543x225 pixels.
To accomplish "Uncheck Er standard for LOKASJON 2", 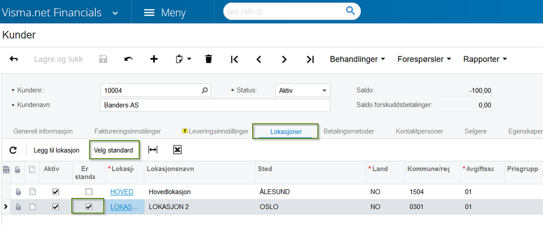I will 89,207.
